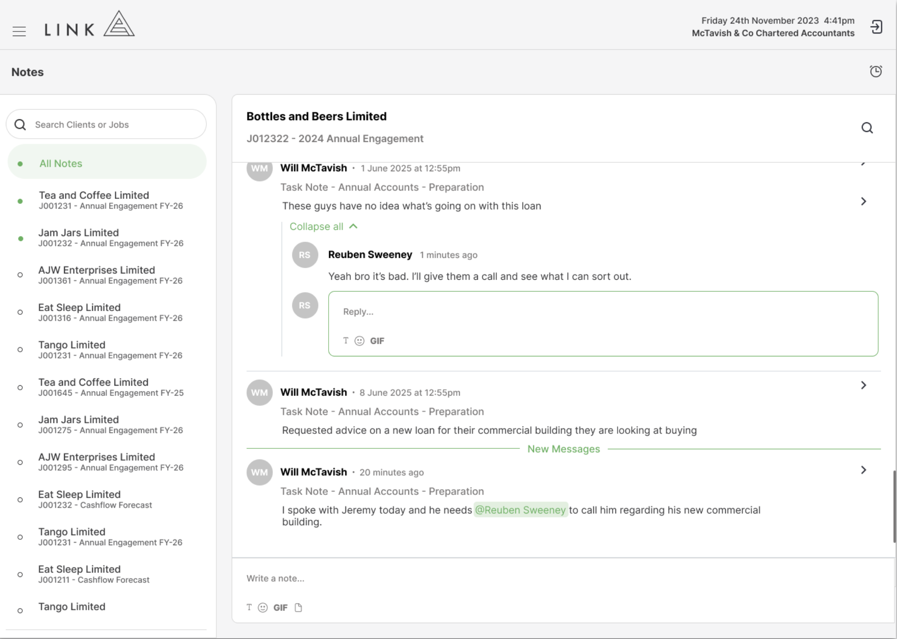Attach a file in note composer
This screenshot has height=639, width=897.
click(x=298, y=608)
